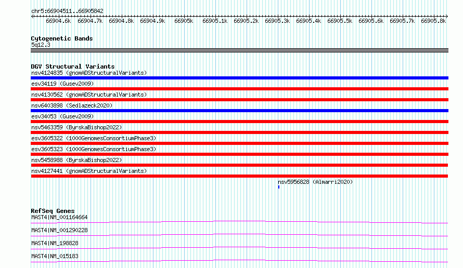Click the 66904.9k ruler tick label

152,21
